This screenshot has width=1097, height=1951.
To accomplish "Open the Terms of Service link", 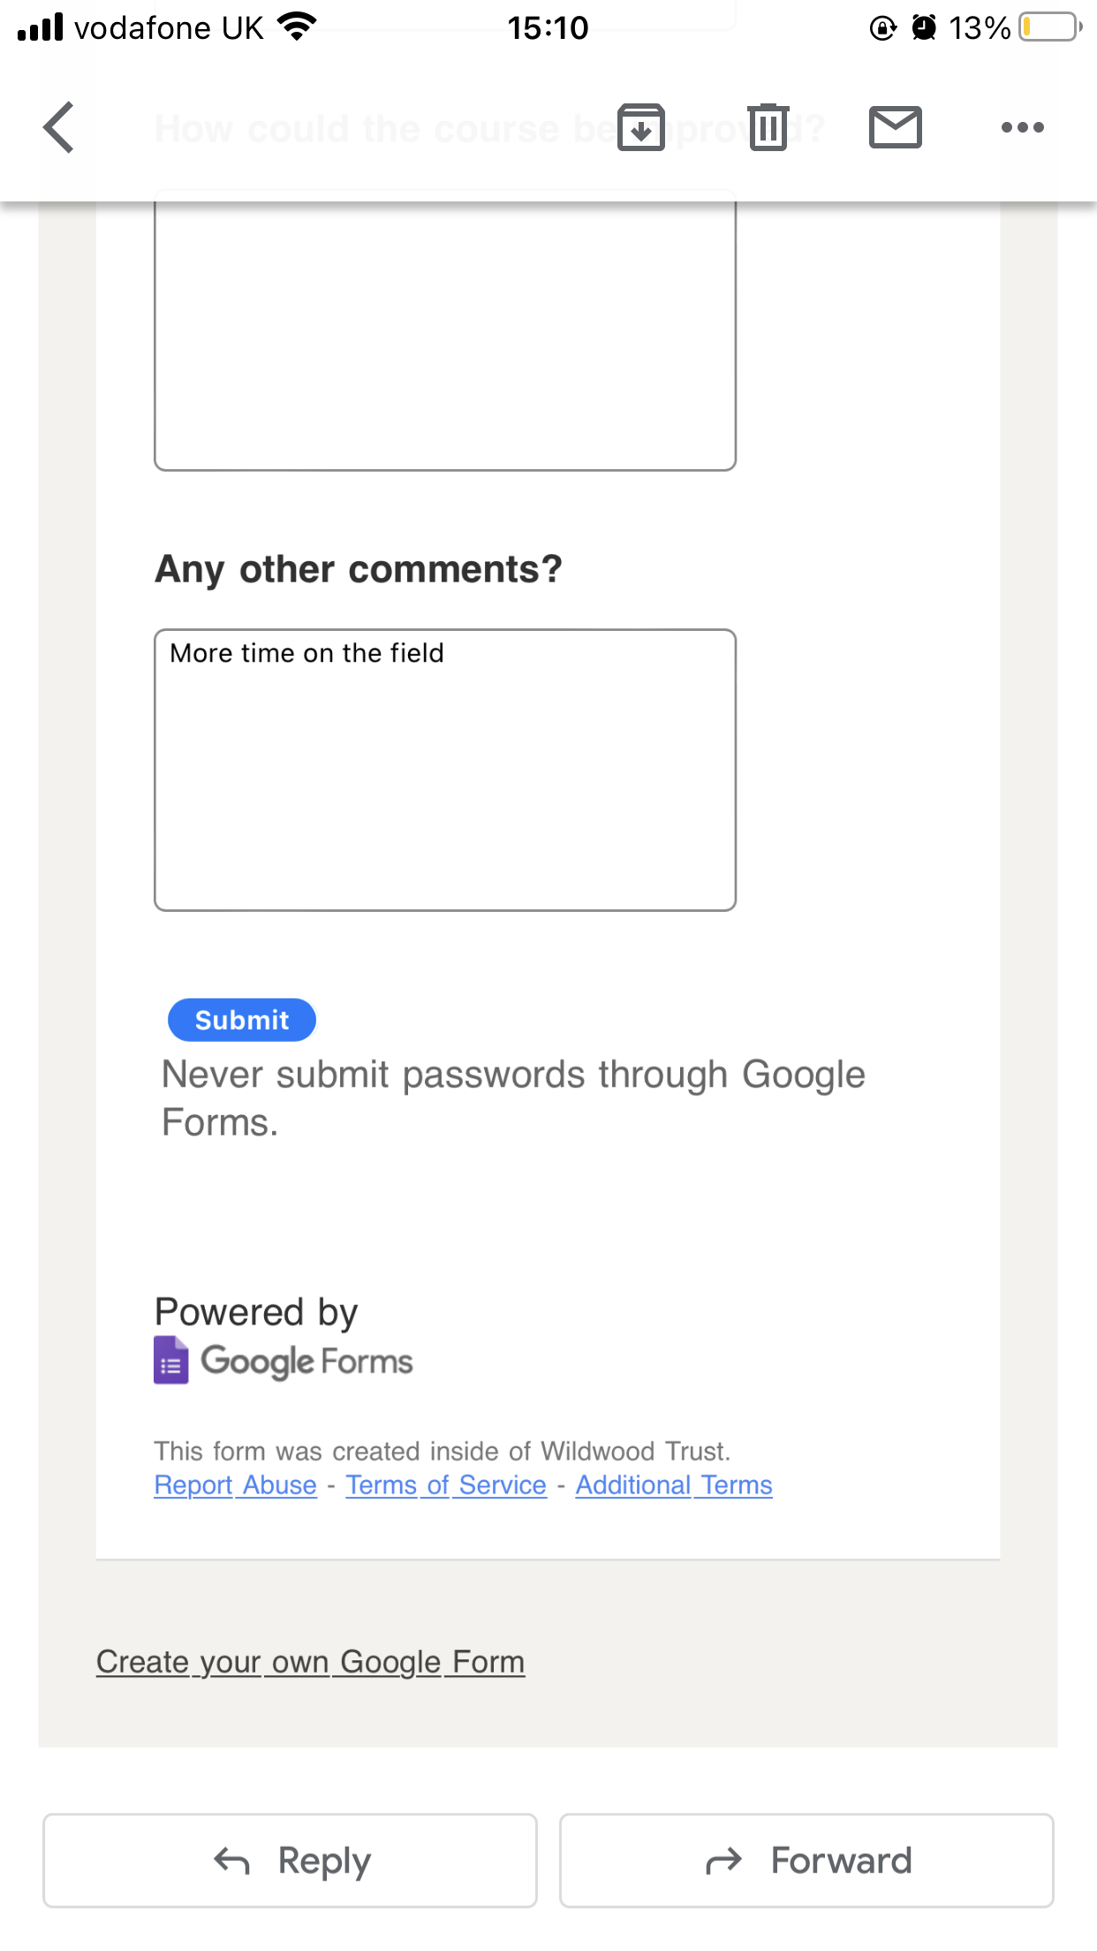I will [446, 1485].
